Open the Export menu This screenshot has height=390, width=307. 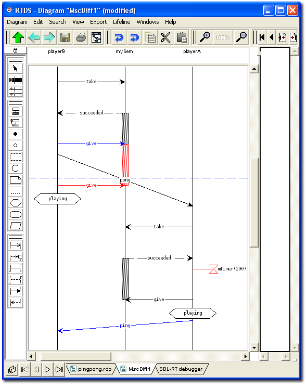tap(98, 22)
